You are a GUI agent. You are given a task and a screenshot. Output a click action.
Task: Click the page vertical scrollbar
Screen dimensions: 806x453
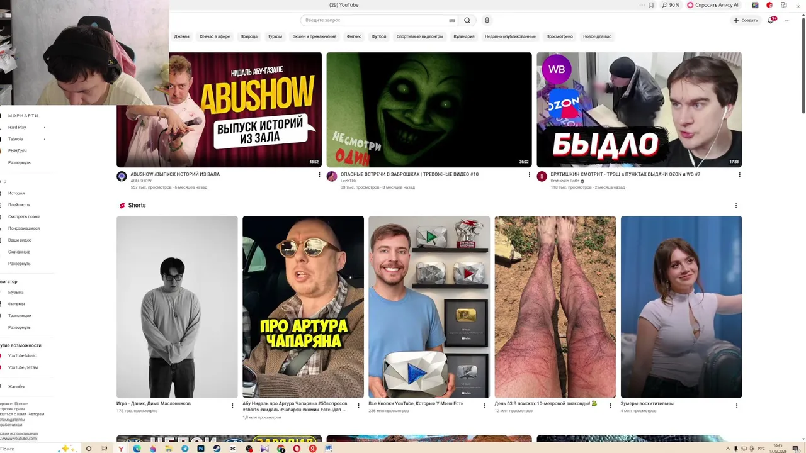coord(803,66)
